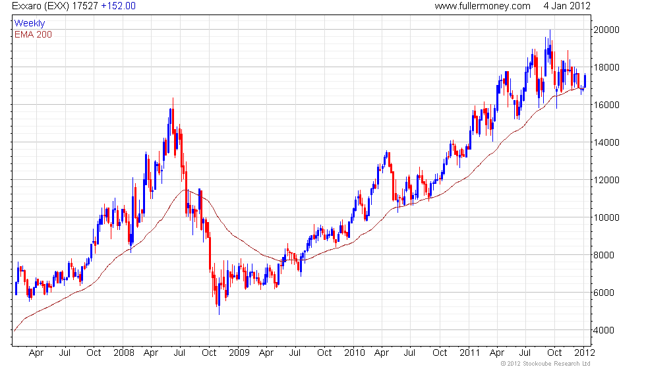
Task: Click the change value +152.00
Action: [118, 6]
